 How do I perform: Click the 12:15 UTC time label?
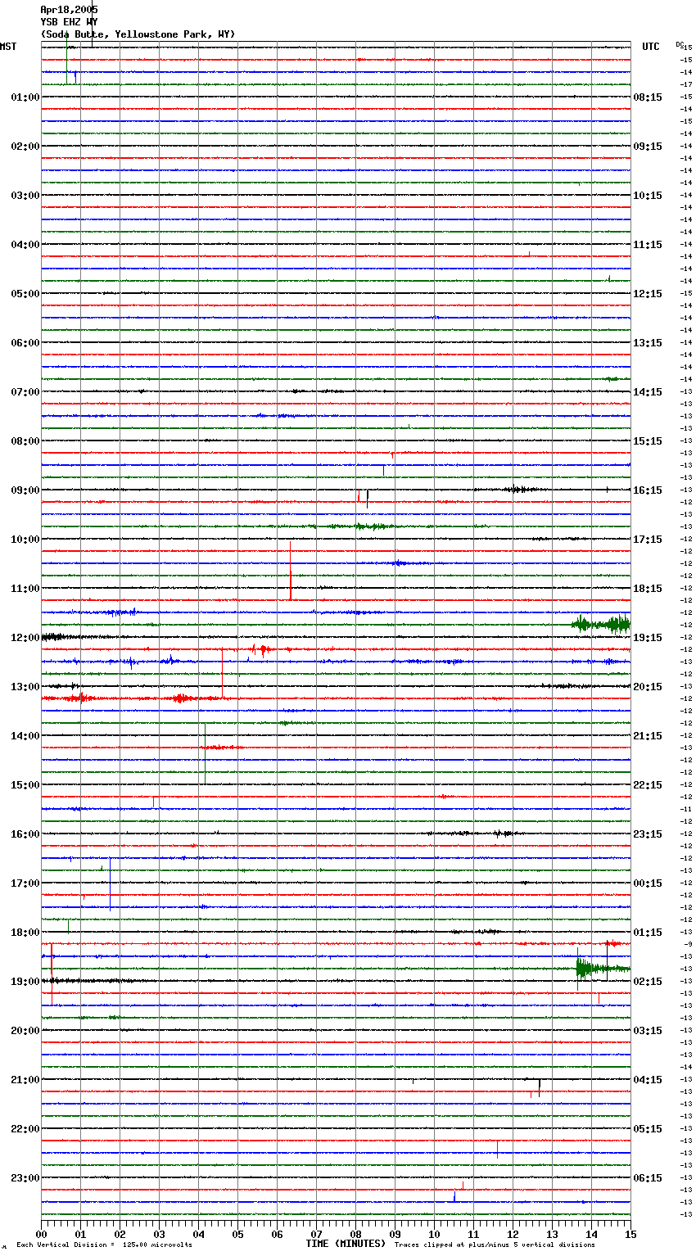tap(648, 294)
